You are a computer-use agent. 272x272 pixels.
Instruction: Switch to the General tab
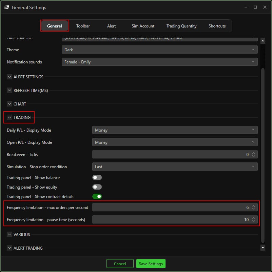click(55, 26)
